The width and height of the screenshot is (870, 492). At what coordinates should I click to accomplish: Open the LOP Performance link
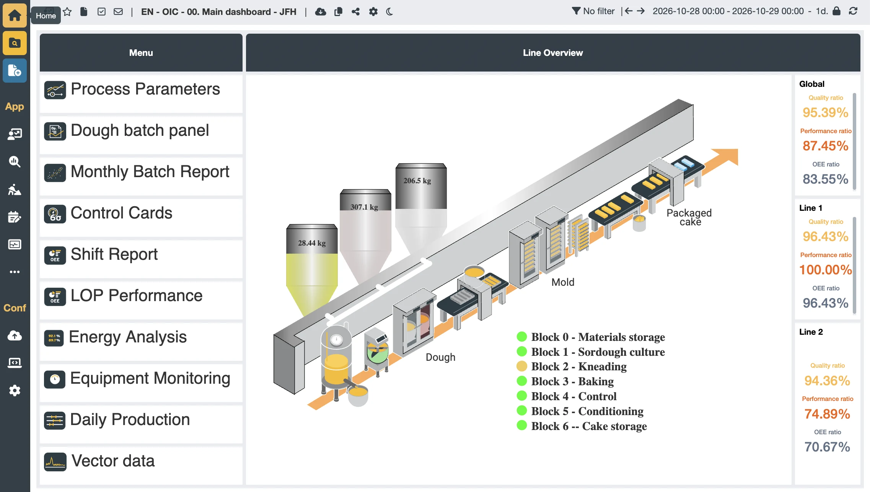tap(141, 300)
